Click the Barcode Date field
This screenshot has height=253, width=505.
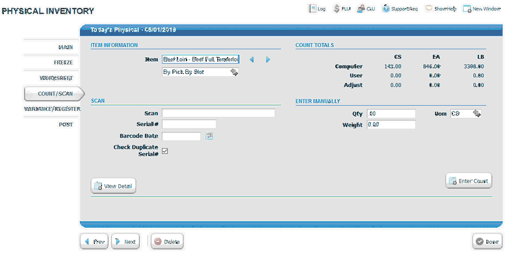(181, 136)
